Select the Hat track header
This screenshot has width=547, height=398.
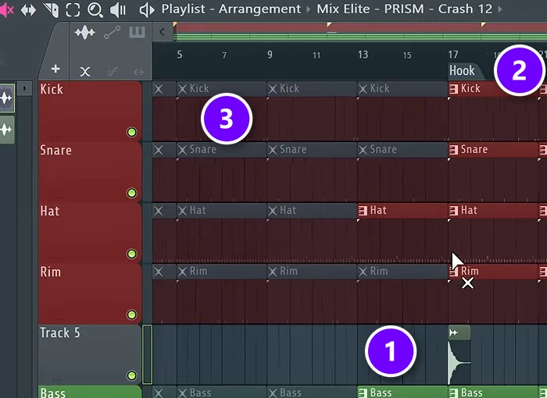(x=90, y=233)
